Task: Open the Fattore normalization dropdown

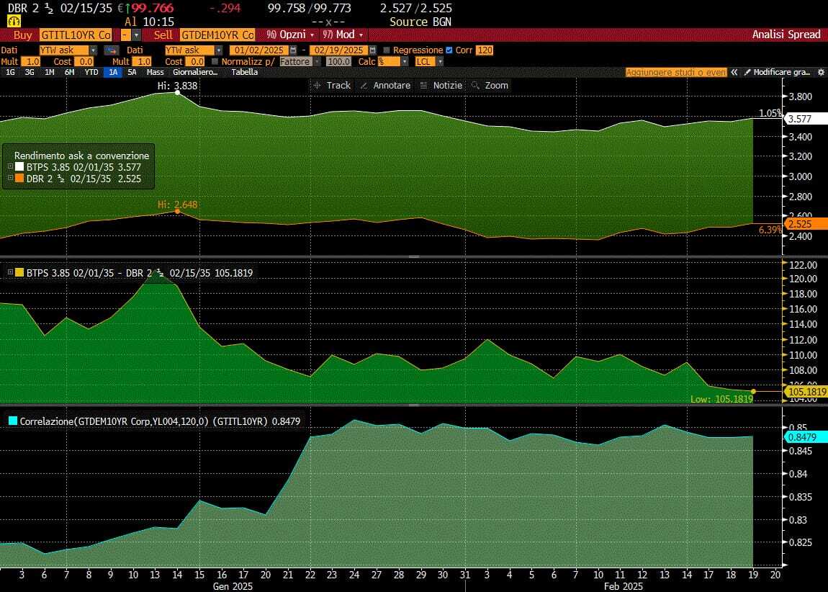Action: tap(318, 62)
